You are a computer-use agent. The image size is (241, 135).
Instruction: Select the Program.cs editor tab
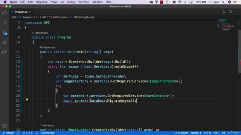pyautogui.click(x=21, y=12)
